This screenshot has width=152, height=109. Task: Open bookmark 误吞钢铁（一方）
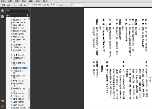pos(19,41)
